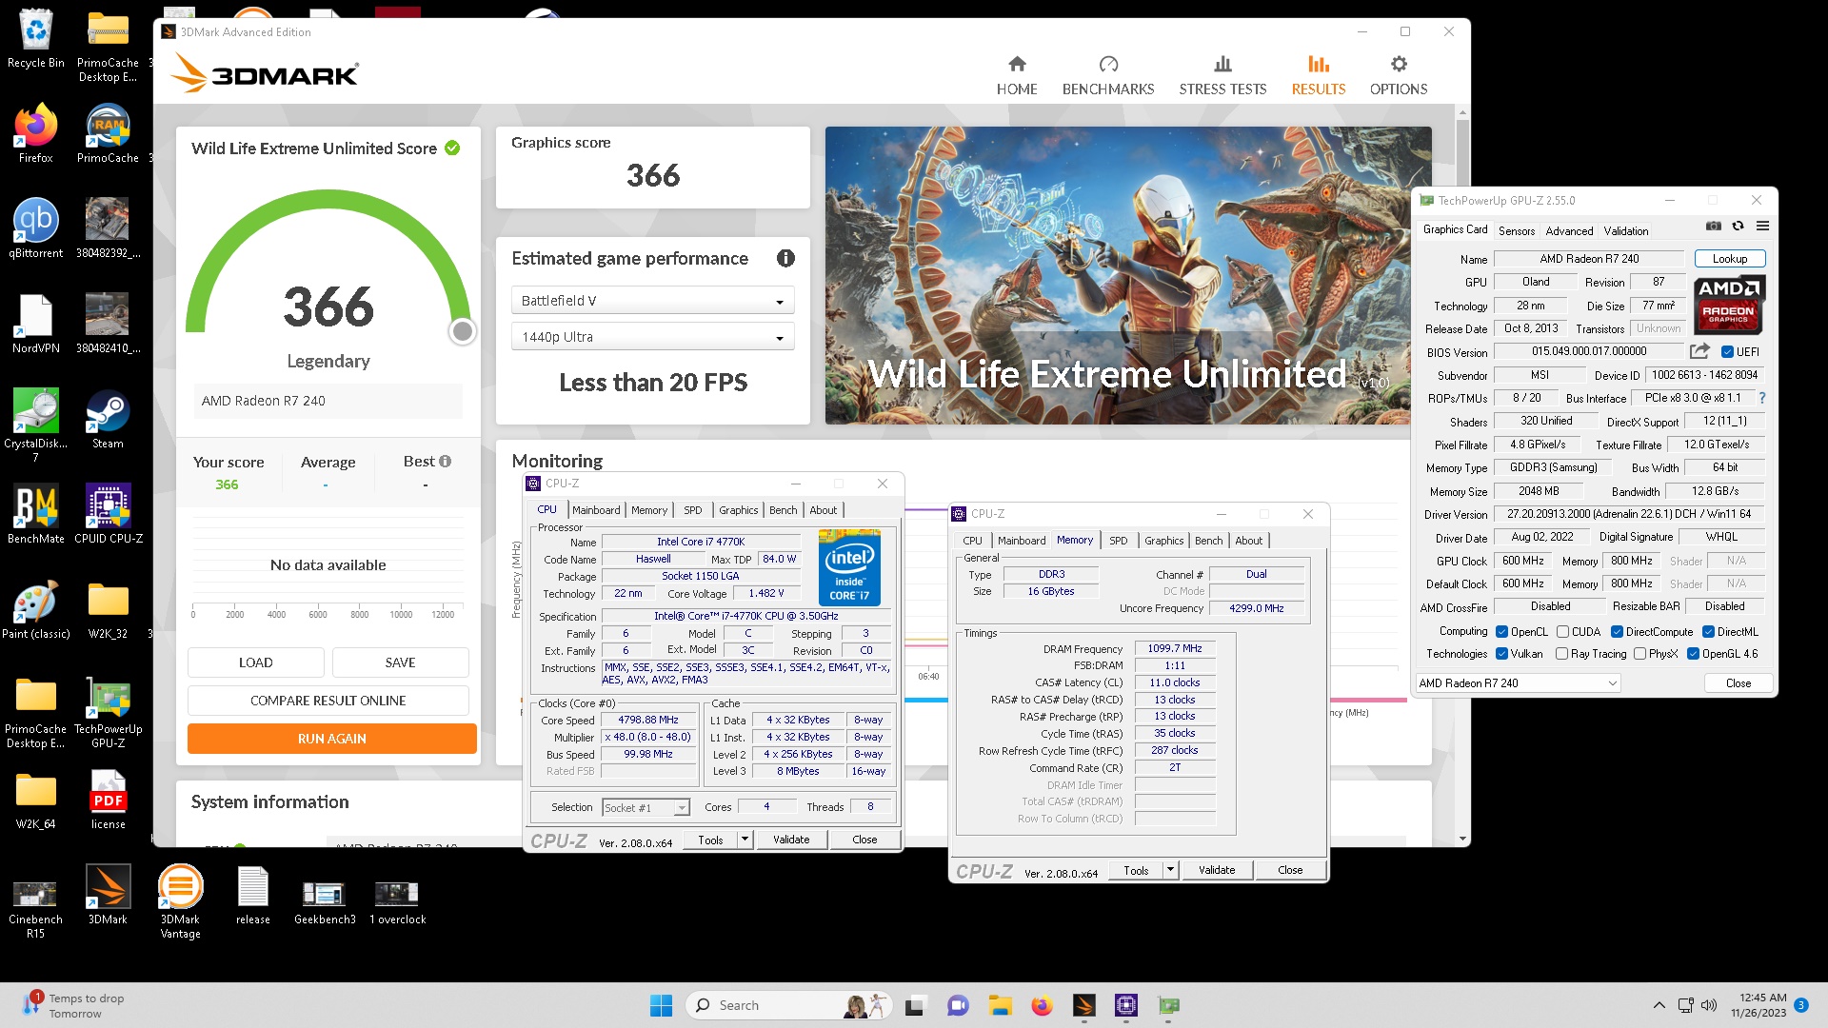Open the 3DMark HOME section
Viewport: 1828px width, 1028px height.
[x=1016, y=75]
